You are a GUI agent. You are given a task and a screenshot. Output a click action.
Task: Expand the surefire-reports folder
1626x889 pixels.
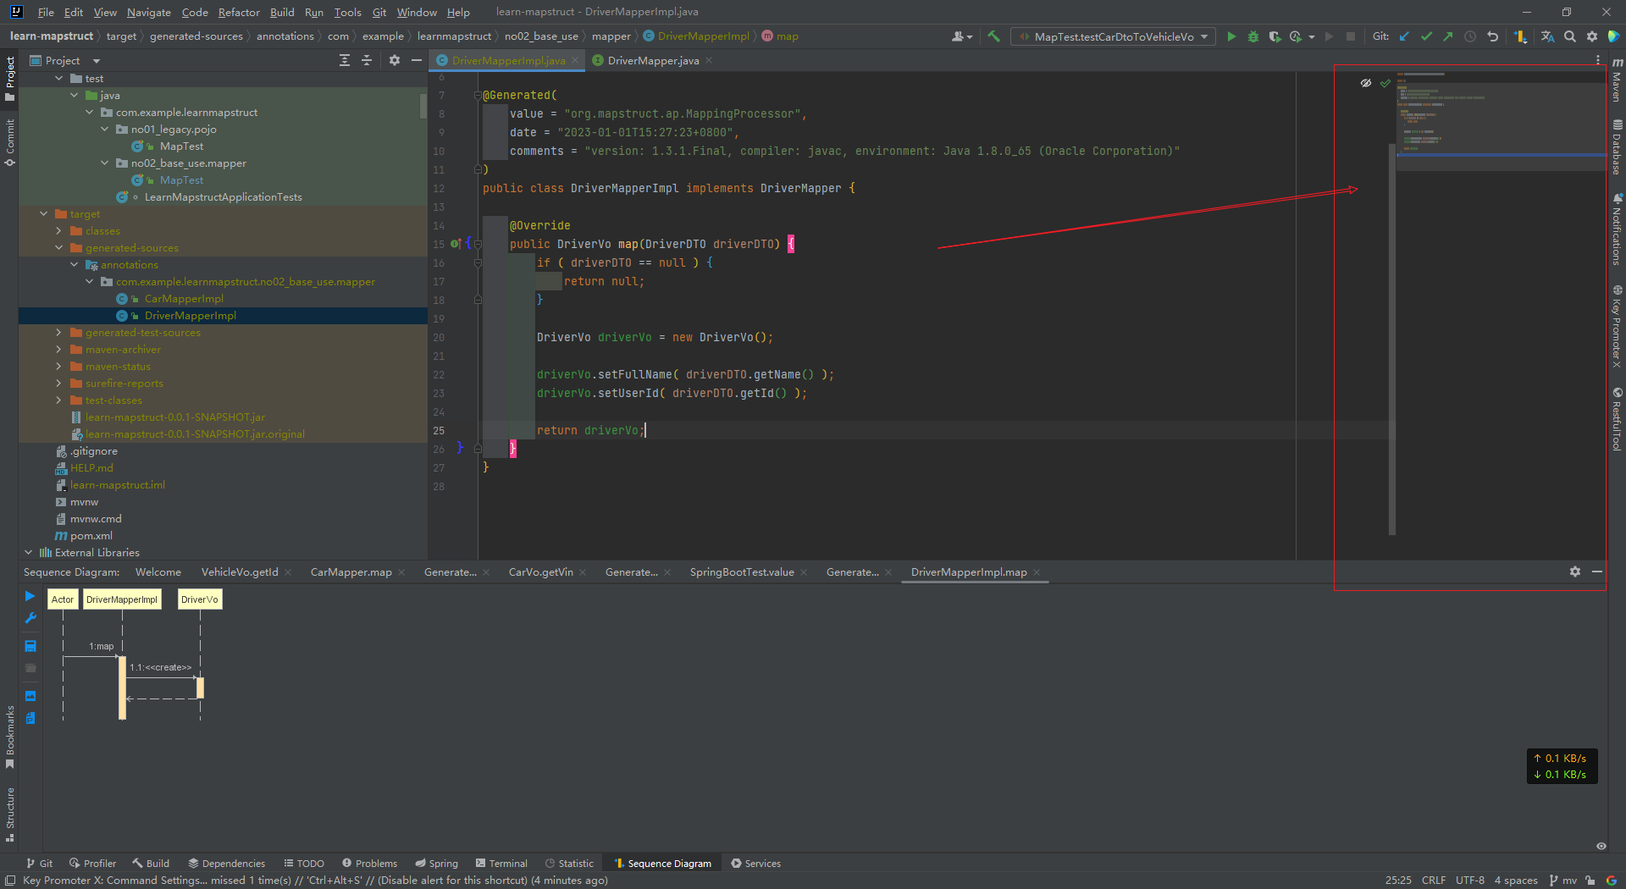point(58,384)
